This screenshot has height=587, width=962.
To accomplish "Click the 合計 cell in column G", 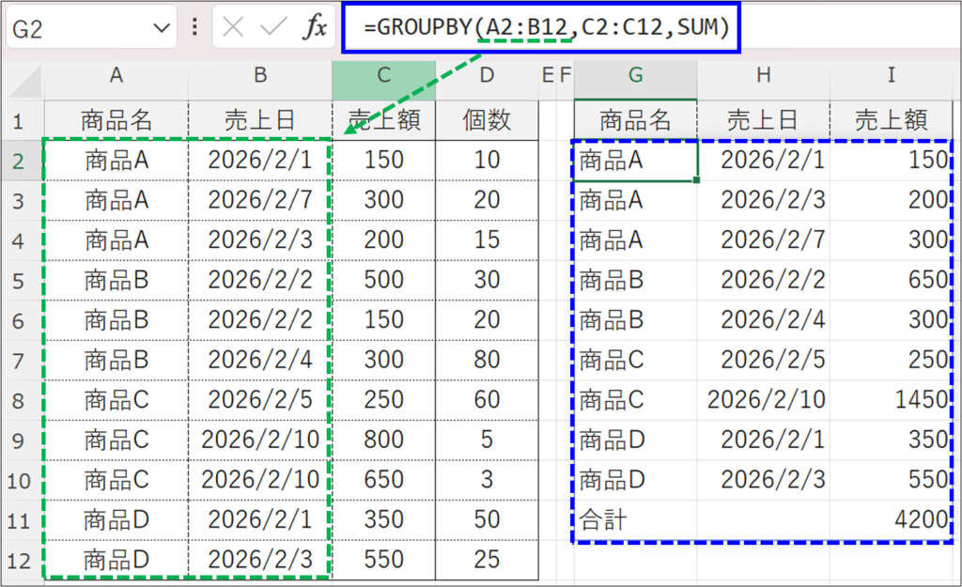I will pos(635,519).
